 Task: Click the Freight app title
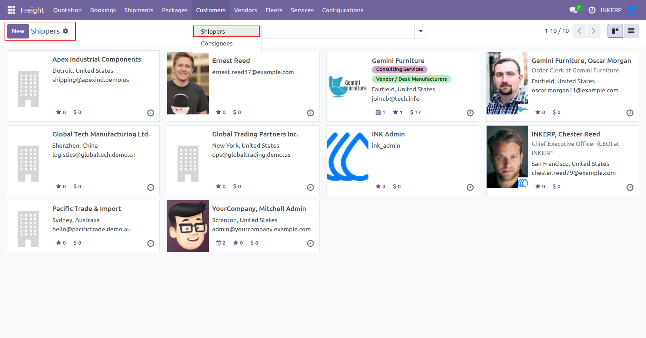[x=32, y=10]
